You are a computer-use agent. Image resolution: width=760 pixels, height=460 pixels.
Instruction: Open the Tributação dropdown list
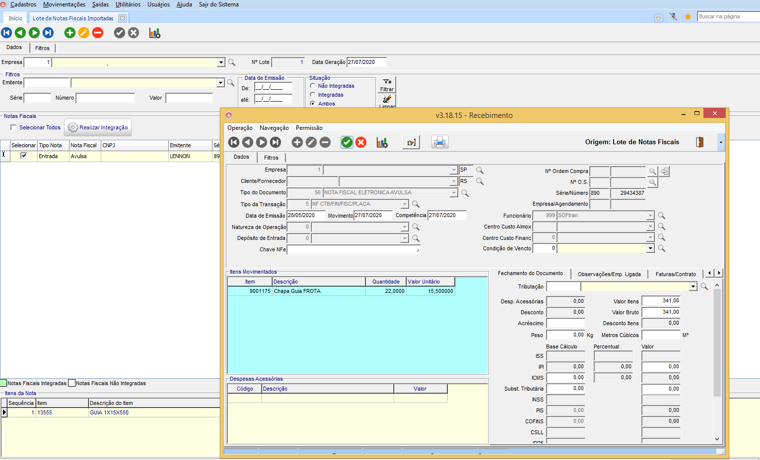coord(693,287)
